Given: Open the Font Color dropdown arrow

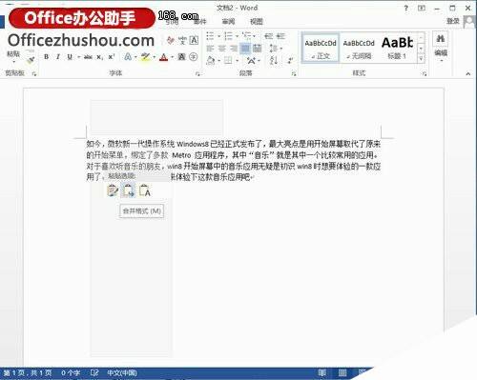Looking at the screenshot, I should [x=172, y=57].
